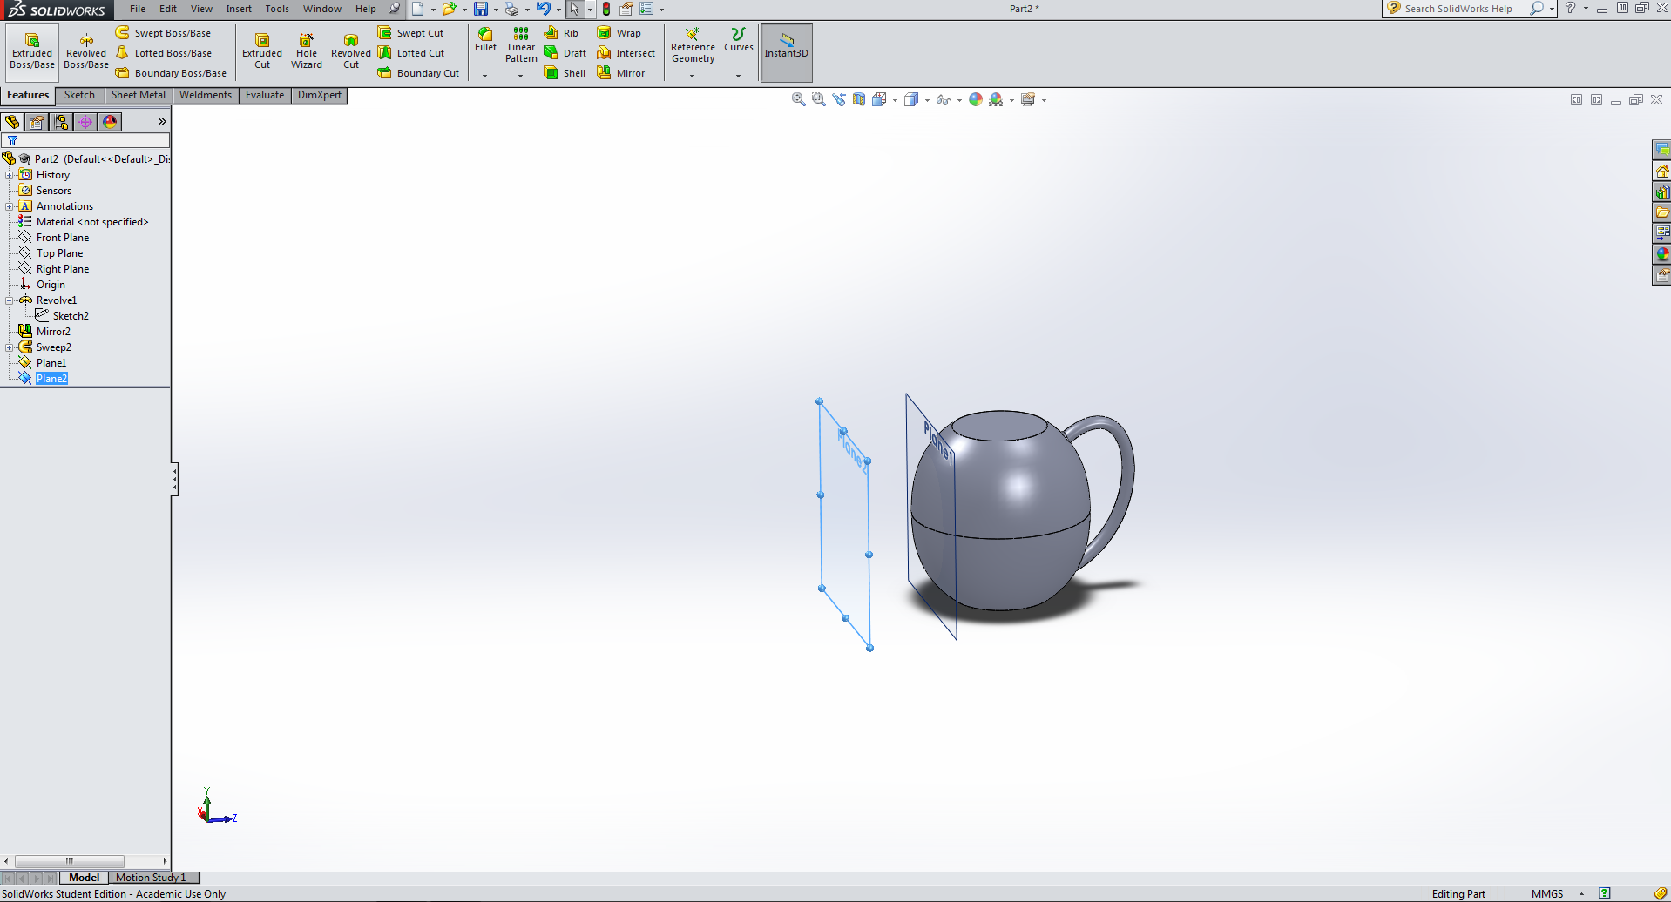1671x902 pixels.
Task: Select the Revolved Cut tool
Action: tap(351, 52)
